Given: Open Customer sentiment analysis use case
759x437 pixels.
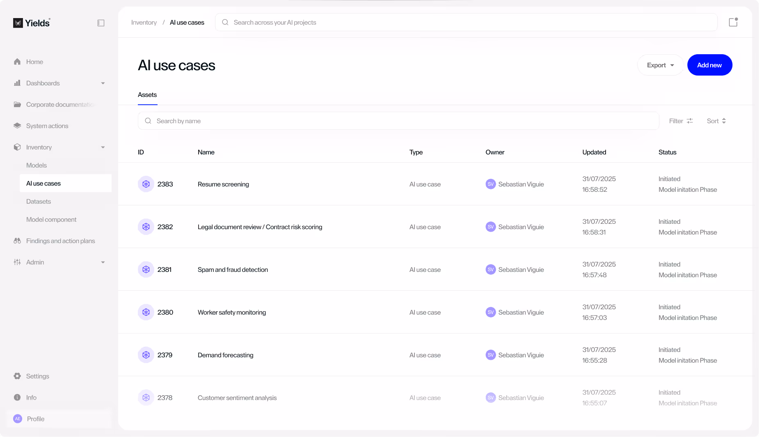Looking at the screenshot, I should (x=237, y=398).
